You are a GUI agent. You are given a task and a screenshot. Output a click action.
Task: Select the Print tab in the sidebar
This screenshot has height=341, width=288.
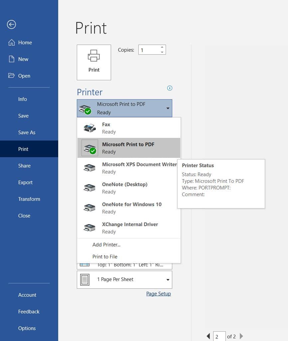[29, 149]
